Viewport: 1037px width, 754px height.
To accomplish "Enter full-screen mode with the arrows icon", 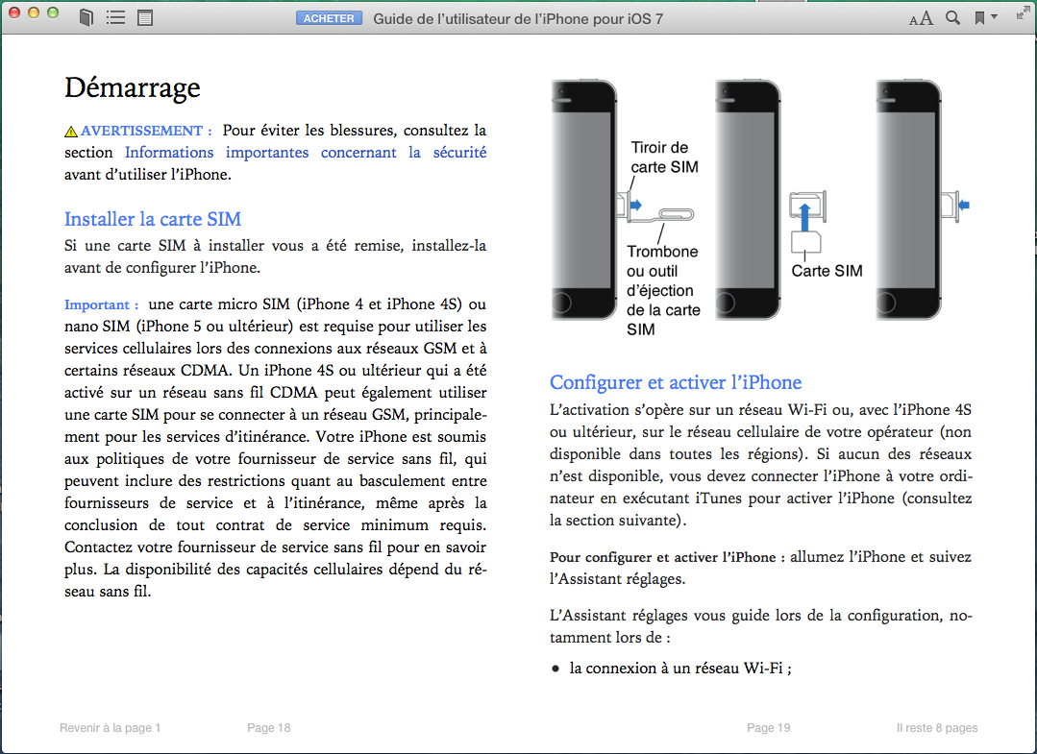I will pyautogui.click(x=1023, y=13).
